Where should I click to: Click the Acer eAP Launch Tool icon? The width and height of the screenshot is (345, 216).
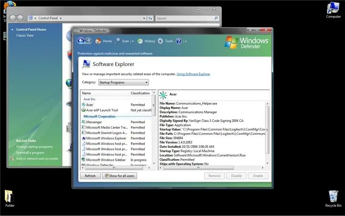[x=84, y=110]
